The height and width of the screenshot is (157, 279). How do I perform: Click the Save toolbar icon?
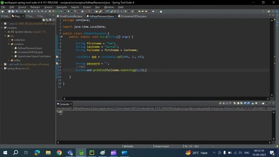[9, 11]
